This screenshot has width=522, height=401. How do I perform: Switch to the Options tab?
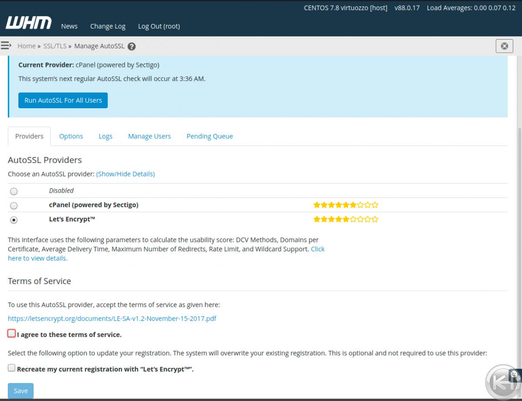tap(71, 136)
